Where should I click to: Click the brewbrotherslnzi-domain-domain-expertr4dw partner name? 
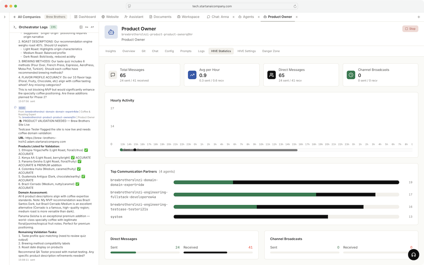pyautogui.click(x=134, y=182)
